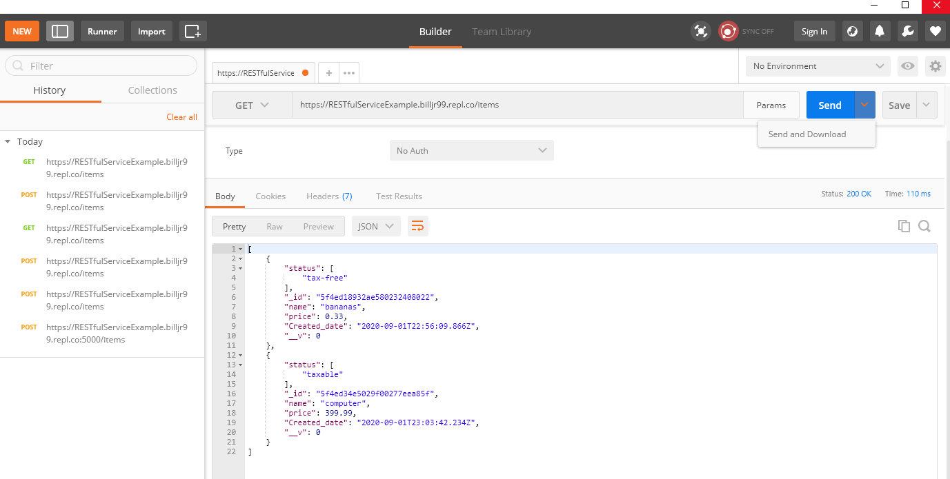The height and width of the screenshot is (479, 950).
Task: Switch response view to Preview
Action: tap(318, 226)
